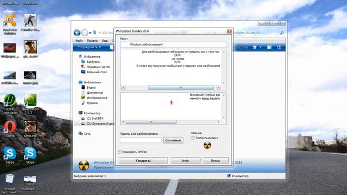Select Сеть in the navigation pane
This screenshot has width=347, height=195.
(85, 134)
